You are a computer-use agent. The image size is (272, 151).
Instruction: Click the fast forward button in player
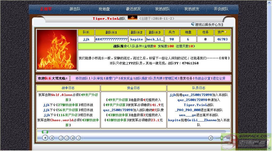[x=73, y=138]
